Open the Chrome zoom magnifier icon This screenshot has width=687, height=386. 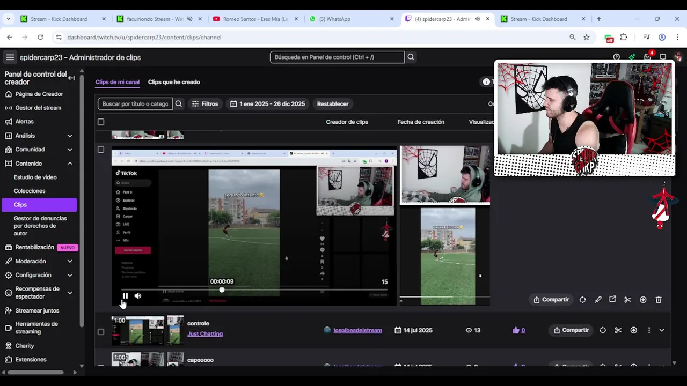[572, 37]
